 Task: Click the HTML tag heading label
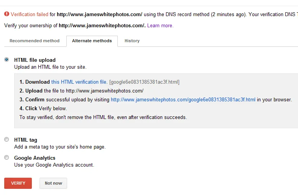tap(26, 140)
